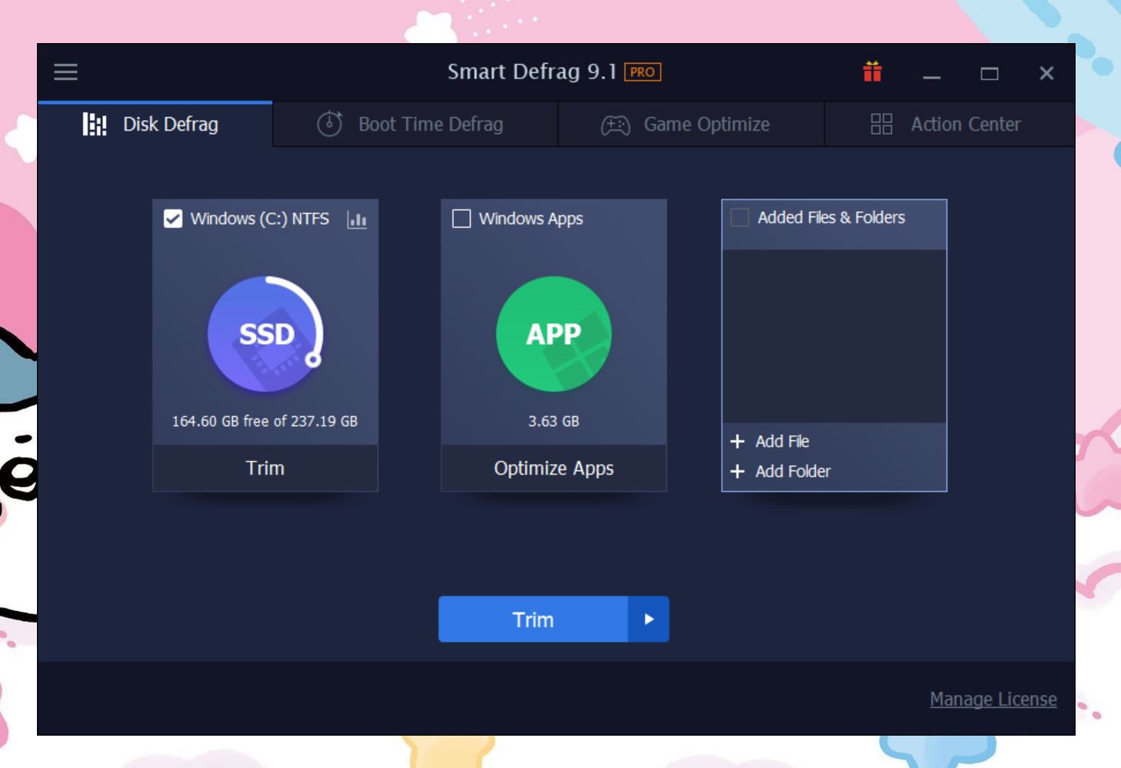Click the Disk Defrag tab icon
1121x768 pixels.
(95, 124)
